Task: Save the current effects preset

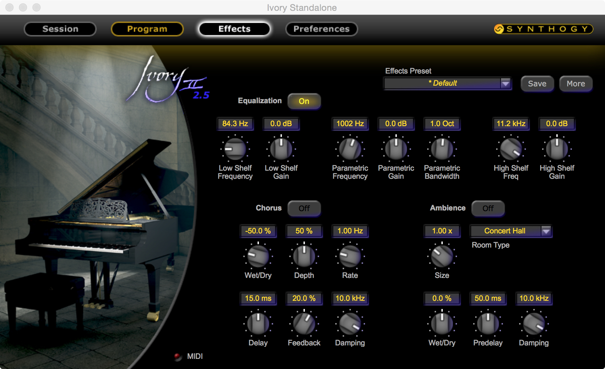Action: click(x=537, y=84)
